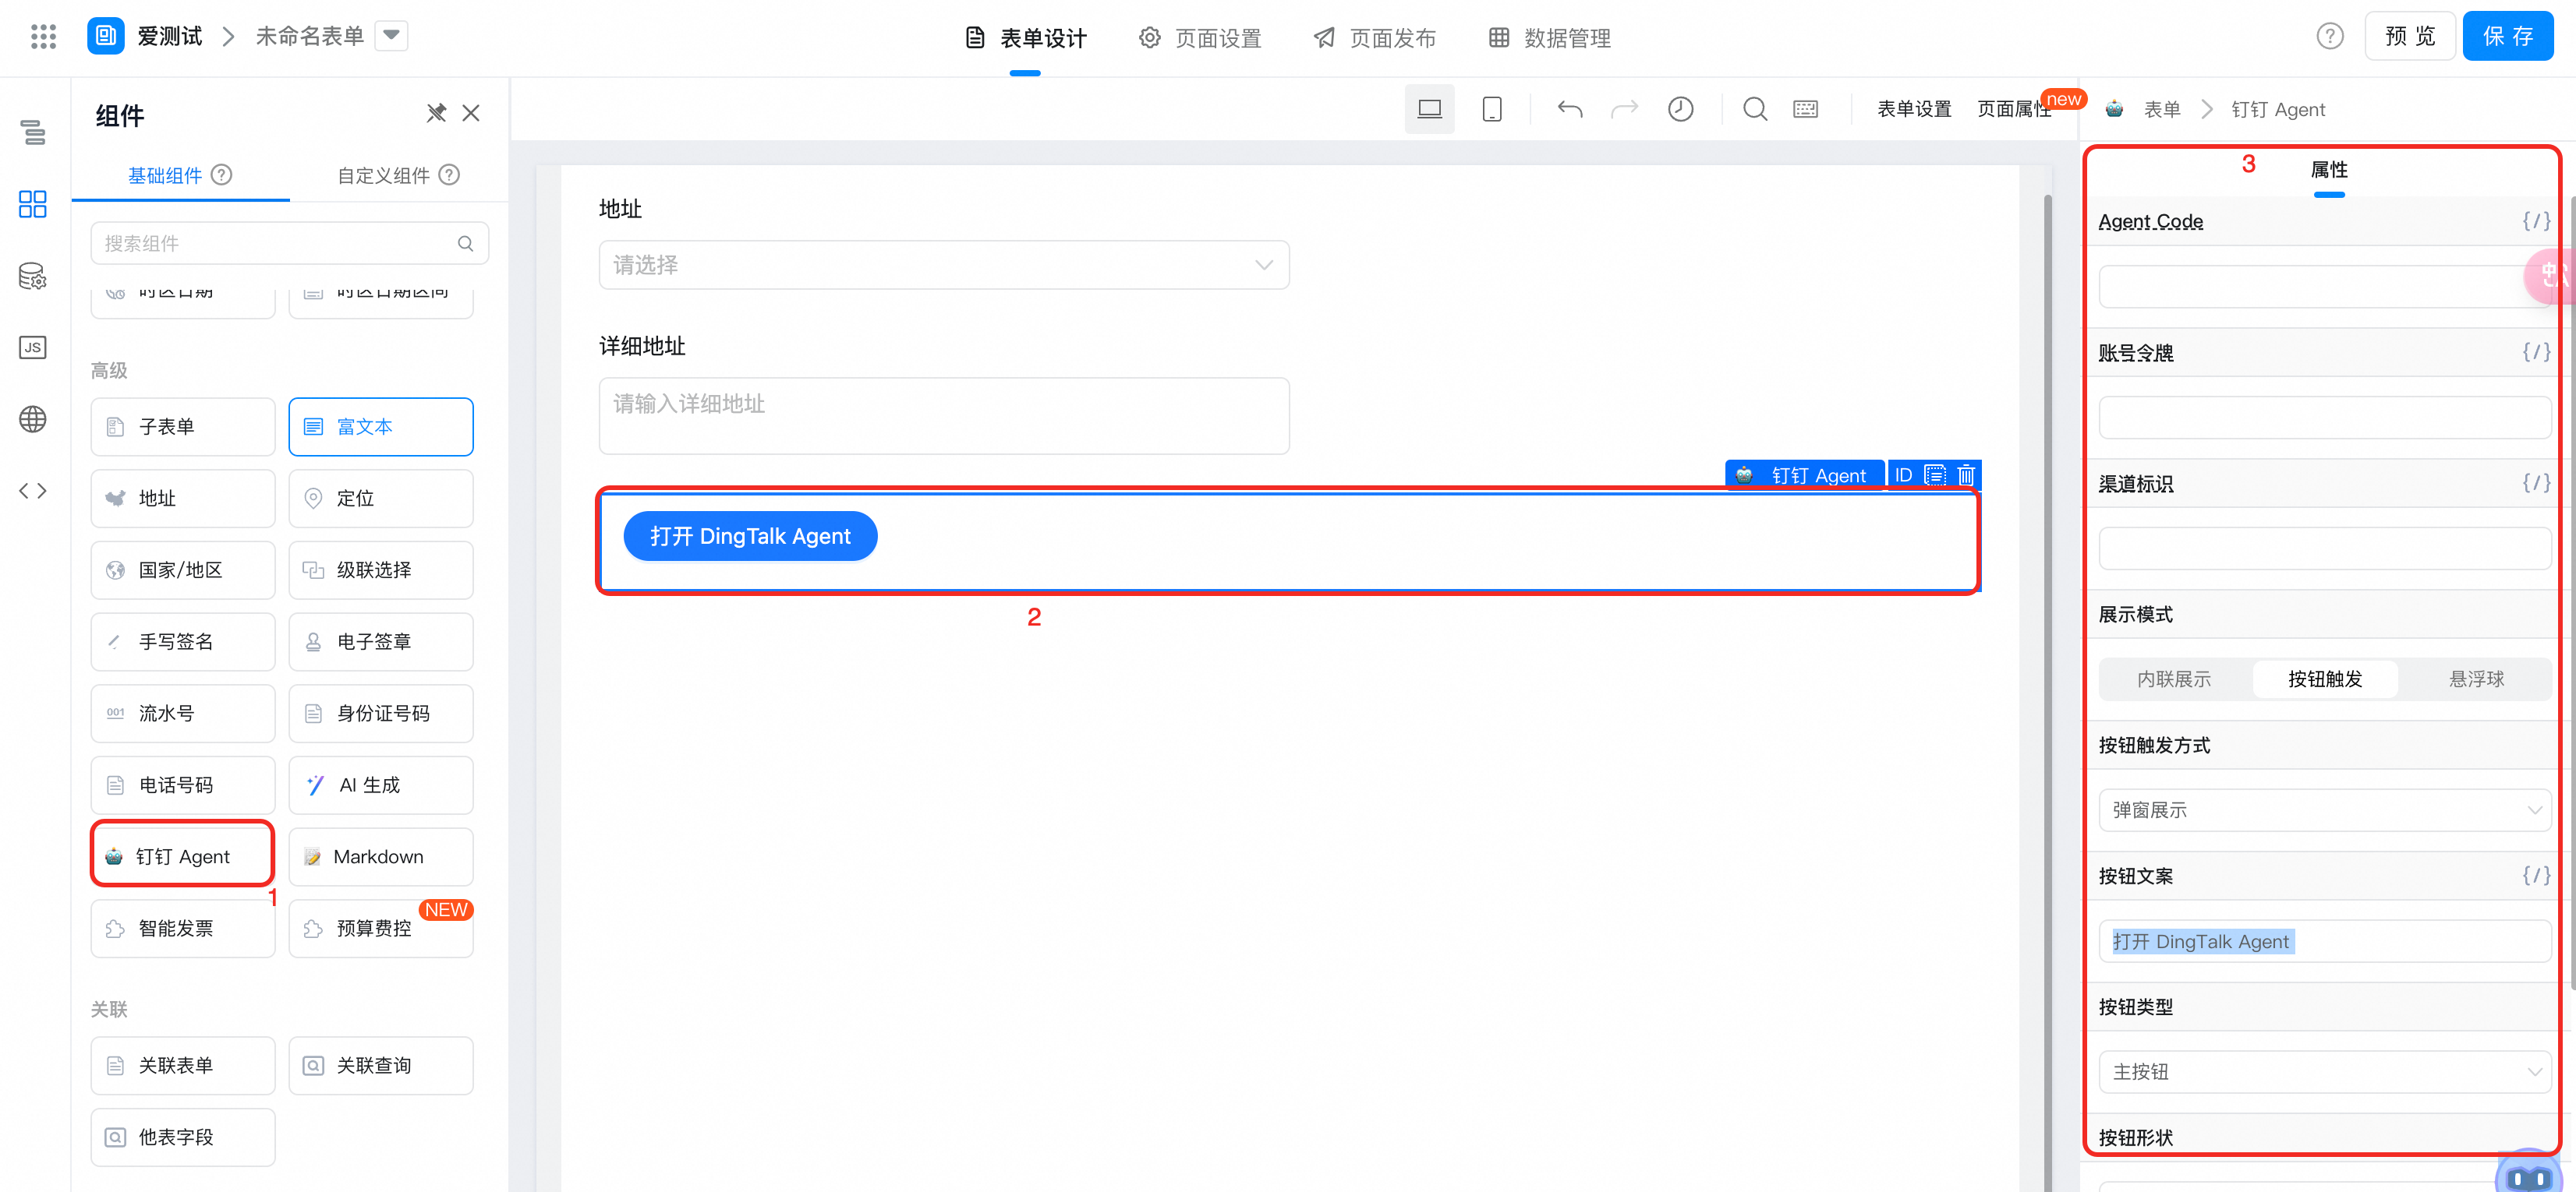Select the 子表单 component tile

(x=183, y=427)
